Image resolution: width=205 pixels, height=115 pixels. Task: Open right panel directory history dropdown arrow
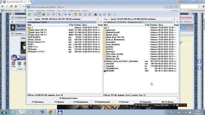click(x=177, y=22)
